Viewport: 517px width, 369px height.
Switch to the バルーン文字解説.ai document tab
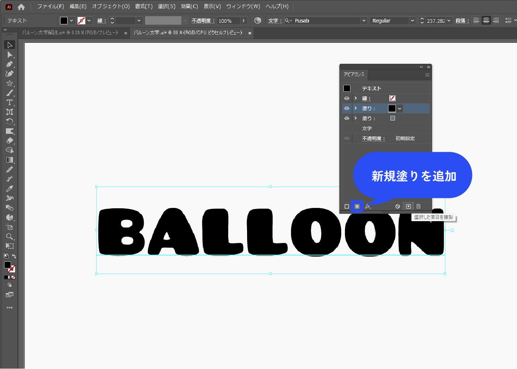click(74, 33)
